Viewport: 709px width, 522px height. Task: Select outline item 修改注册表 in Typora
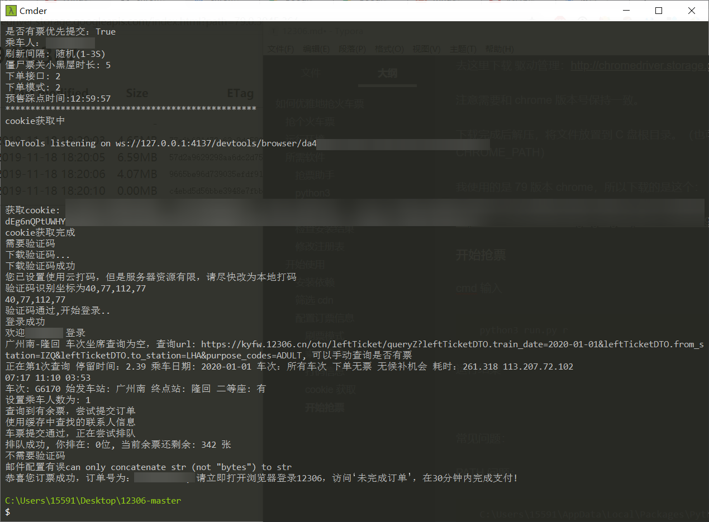coord(320,247)
